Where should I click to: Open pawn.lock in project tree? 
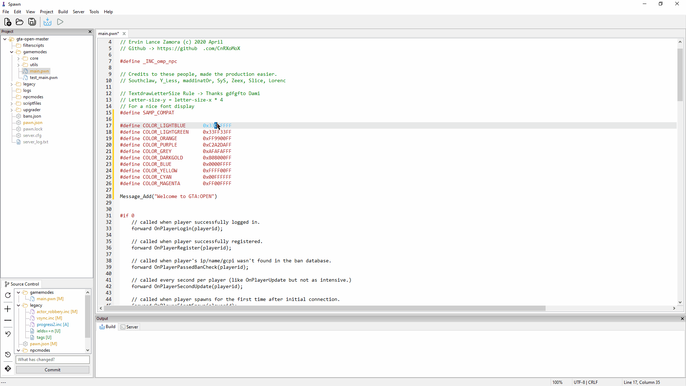point(33,129)
